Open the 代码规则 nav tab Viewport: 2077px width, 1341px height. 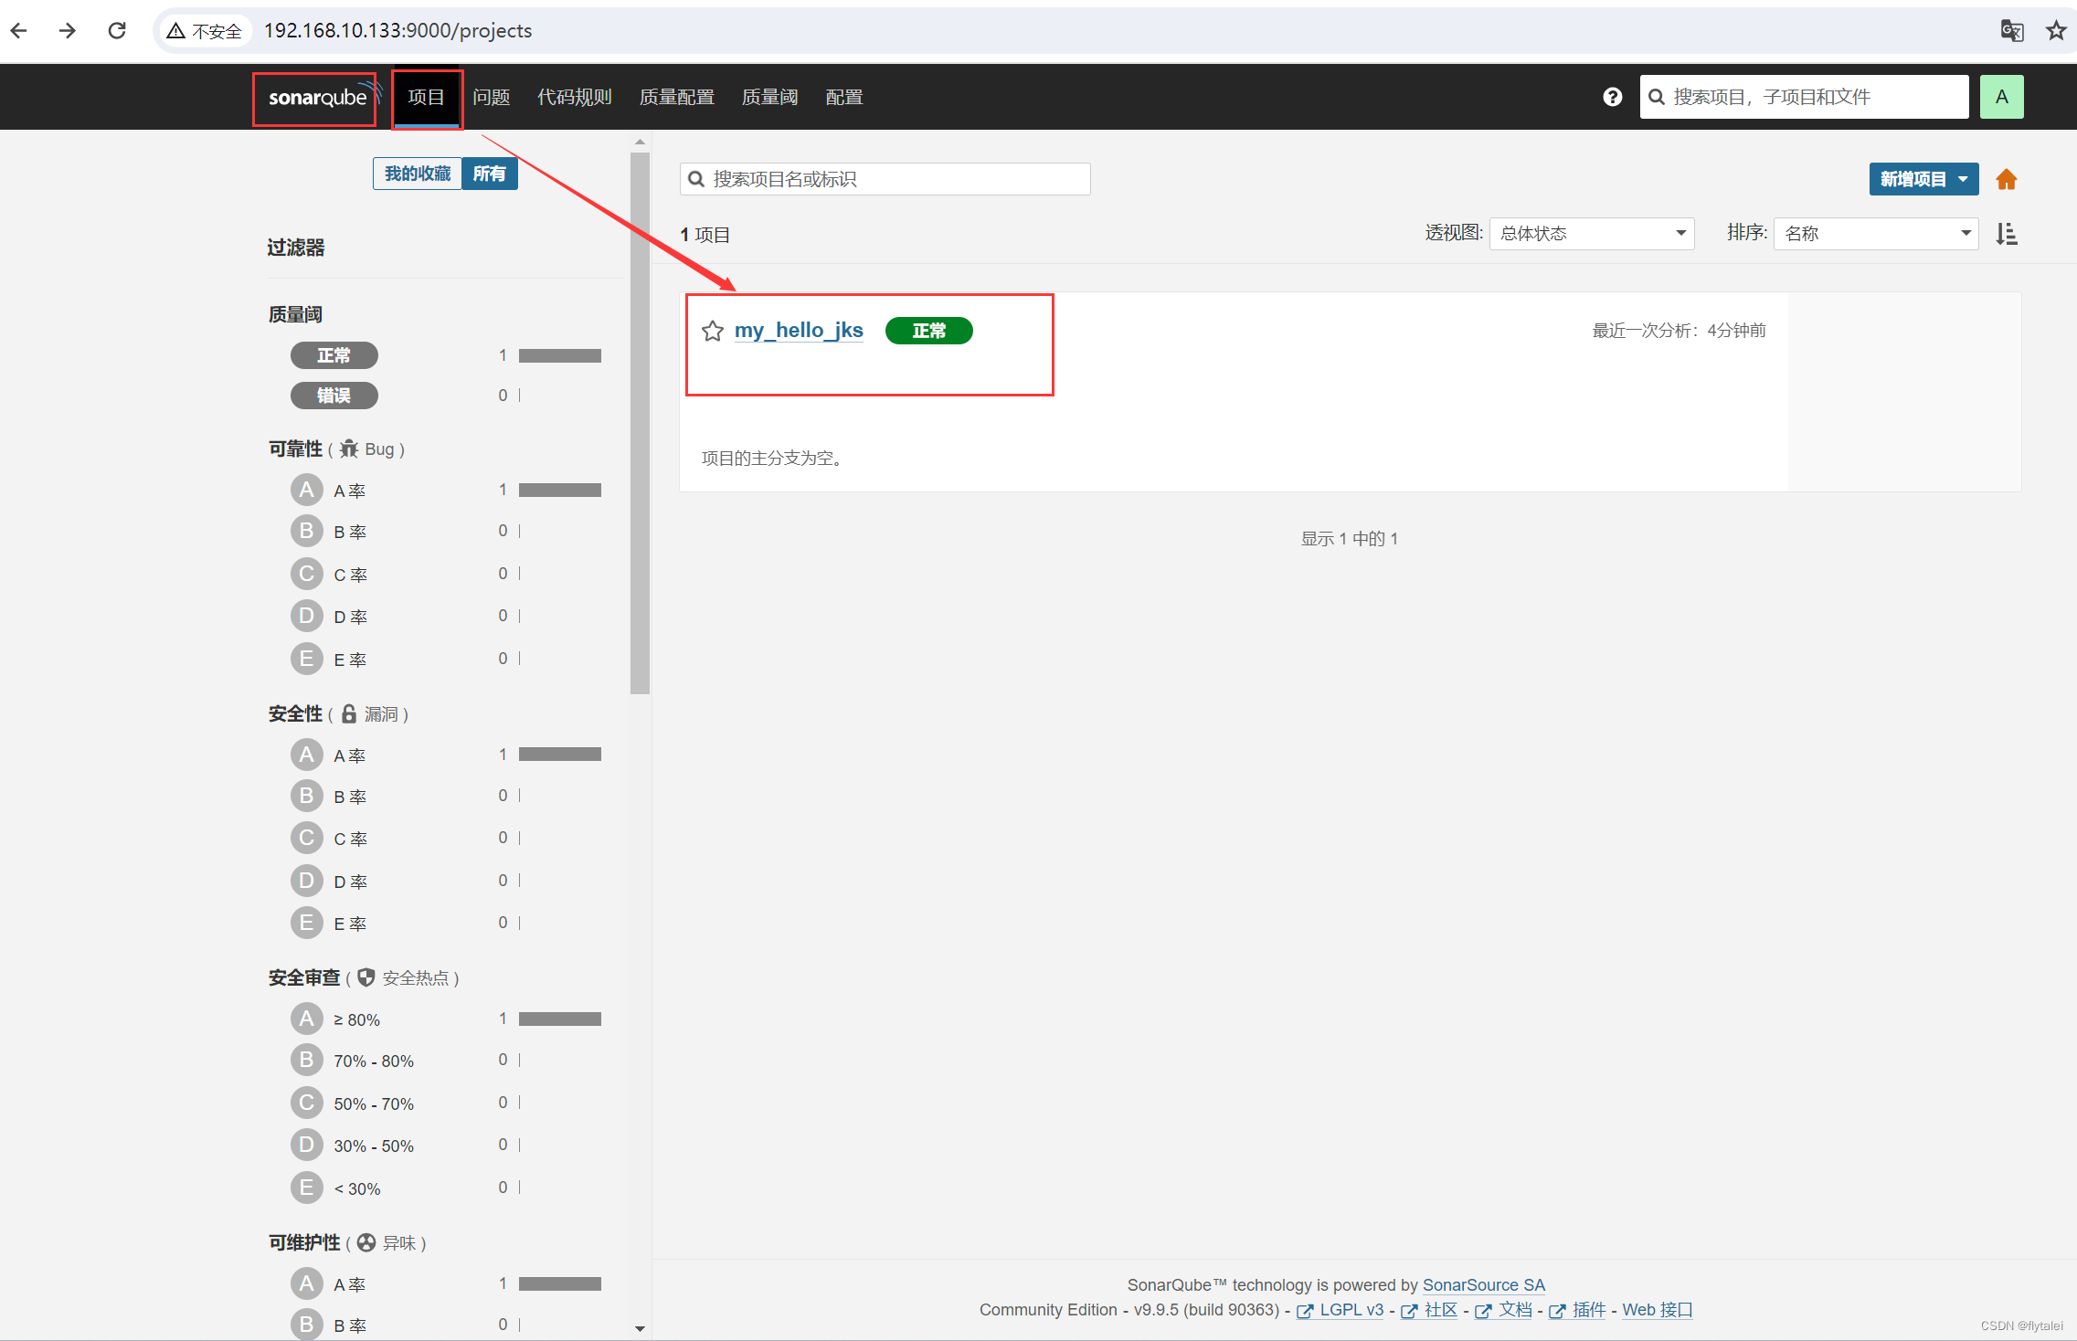(574, 97)
